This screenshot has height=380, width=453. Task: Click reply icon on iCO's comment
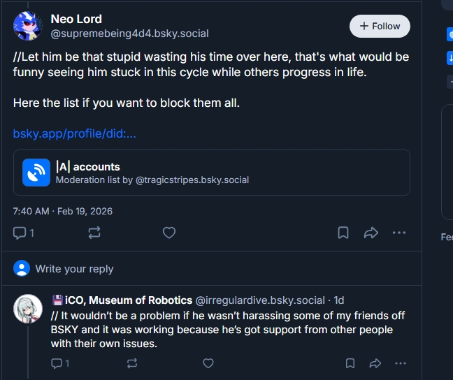click(57, 363)
